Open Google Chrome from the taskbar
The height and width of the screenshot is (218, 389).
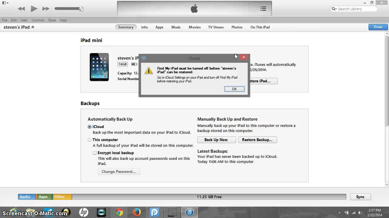[x=119, y=212]
